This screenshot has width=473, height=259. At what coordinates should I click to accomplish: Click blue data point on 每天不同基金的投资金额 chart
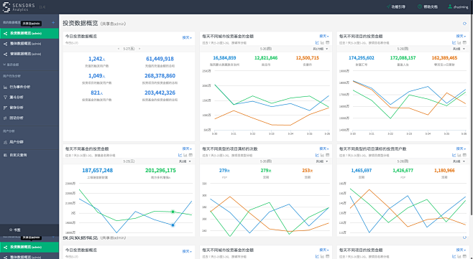point(173,225)
